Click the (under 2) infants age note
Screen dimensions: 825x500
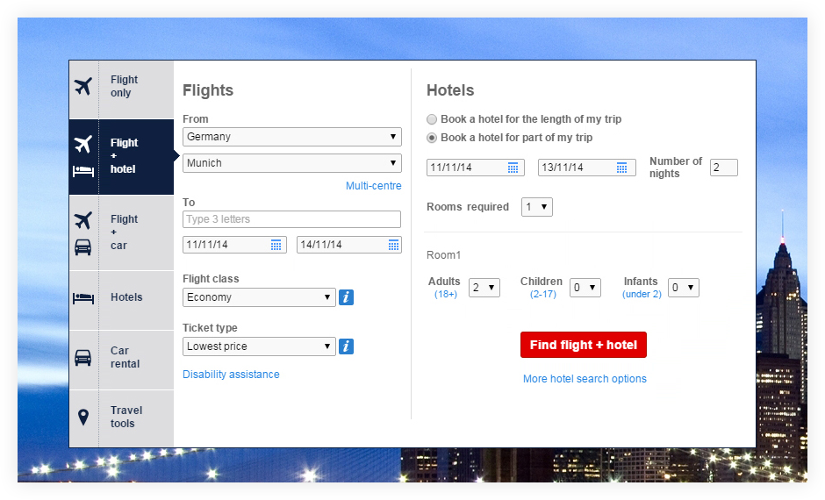[x=642, y=295]
